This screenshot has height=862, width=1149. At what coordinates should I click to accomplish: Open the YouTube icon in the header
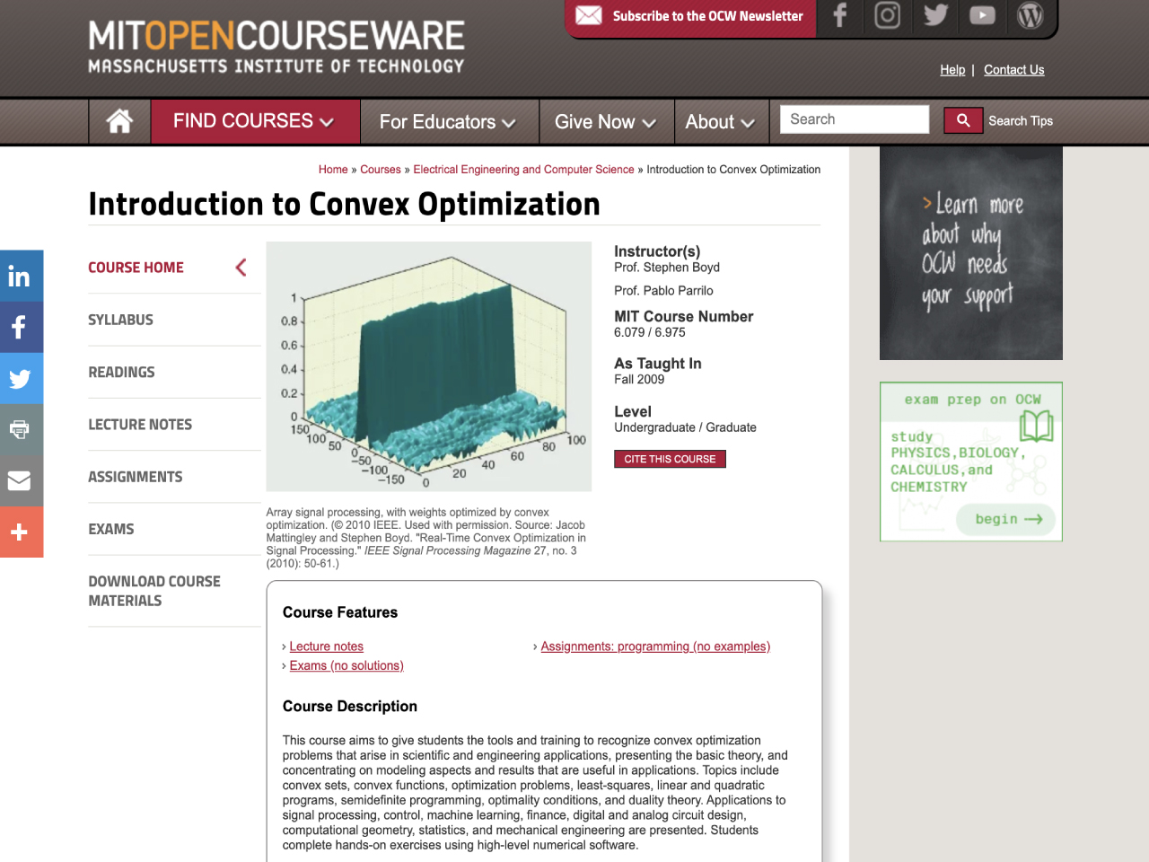click(x=982, y=15)
